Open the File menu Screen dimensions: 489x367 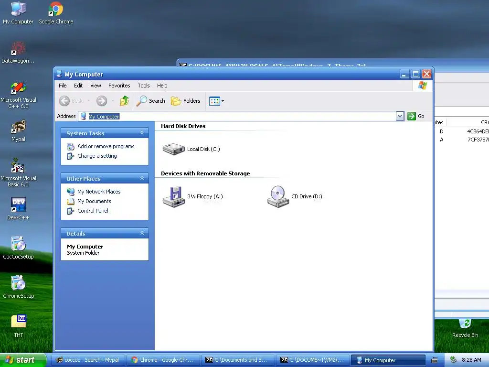coord(63,86)
